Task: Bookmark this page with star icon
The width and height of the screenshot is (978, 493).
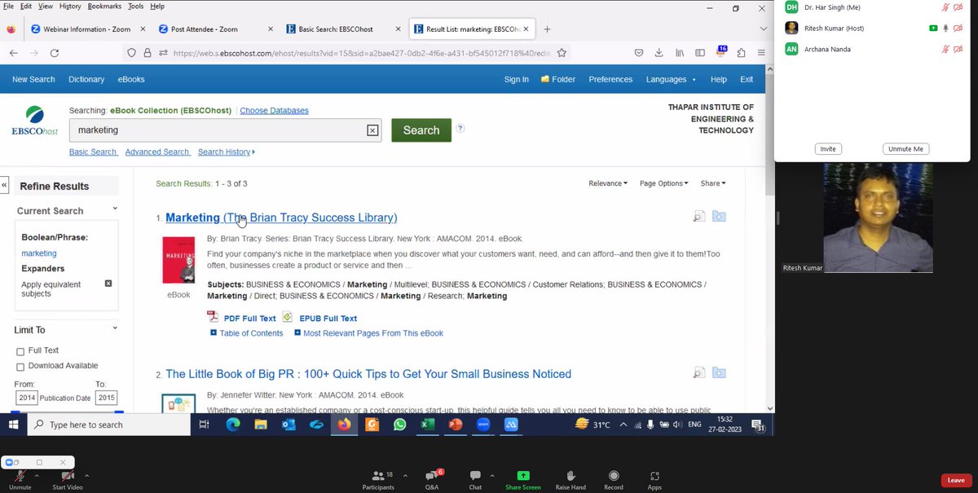Action: tap(561, 53)
